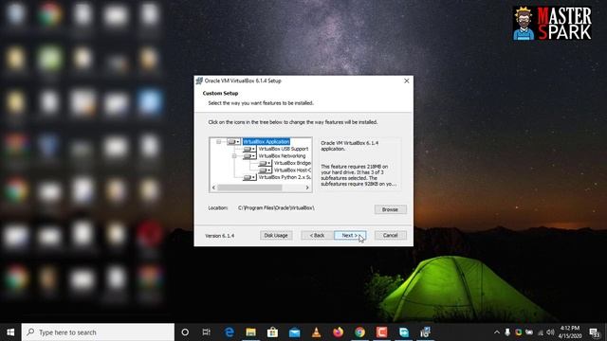The height and width of the screenshot is (341, 607).
Task: Launch Firefox from the taskbar
Action: [338, 332]
